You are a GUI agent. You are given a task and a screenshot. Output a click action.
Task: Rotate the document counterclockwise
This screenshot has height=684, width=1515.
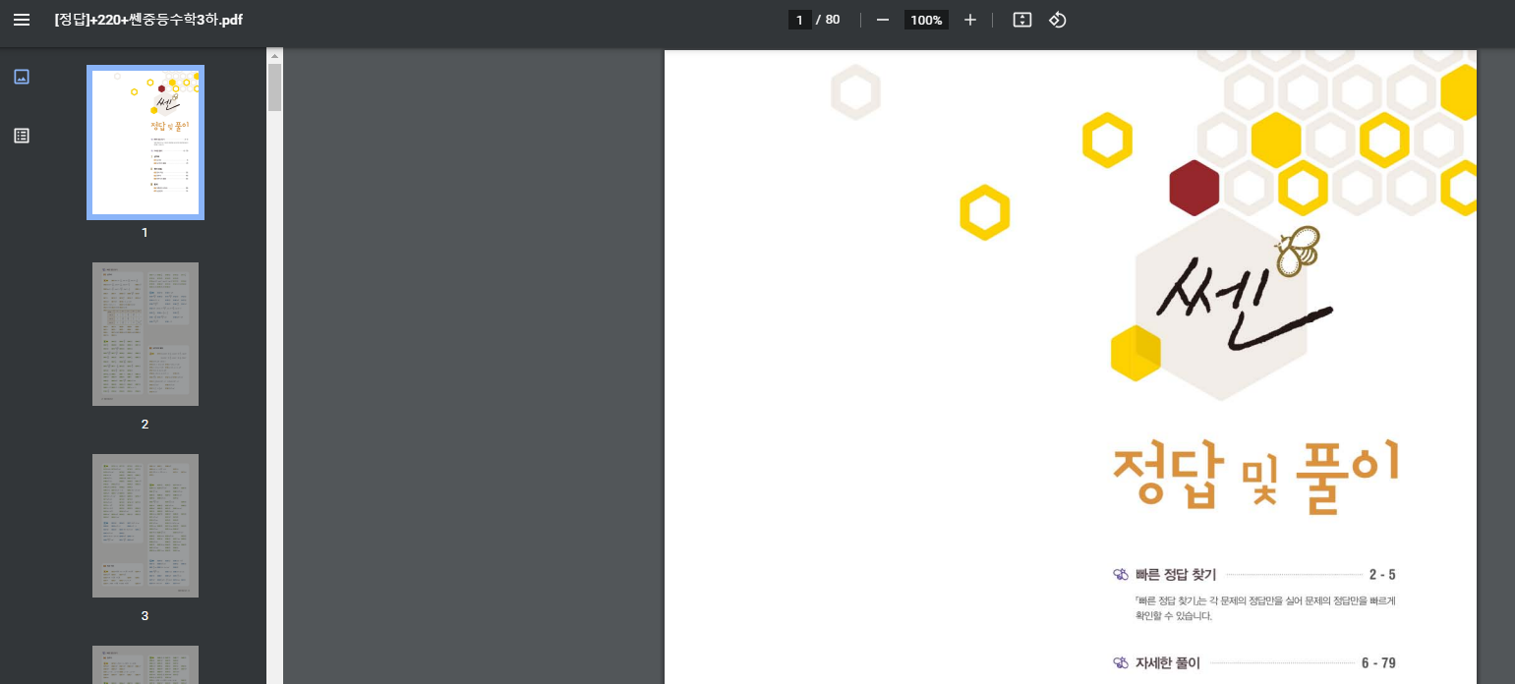coord(1058,20)
